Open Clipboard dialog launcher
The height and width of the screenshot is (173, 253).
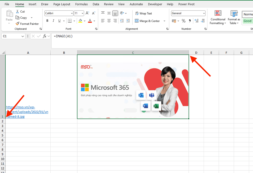click(x=41, y=29)
